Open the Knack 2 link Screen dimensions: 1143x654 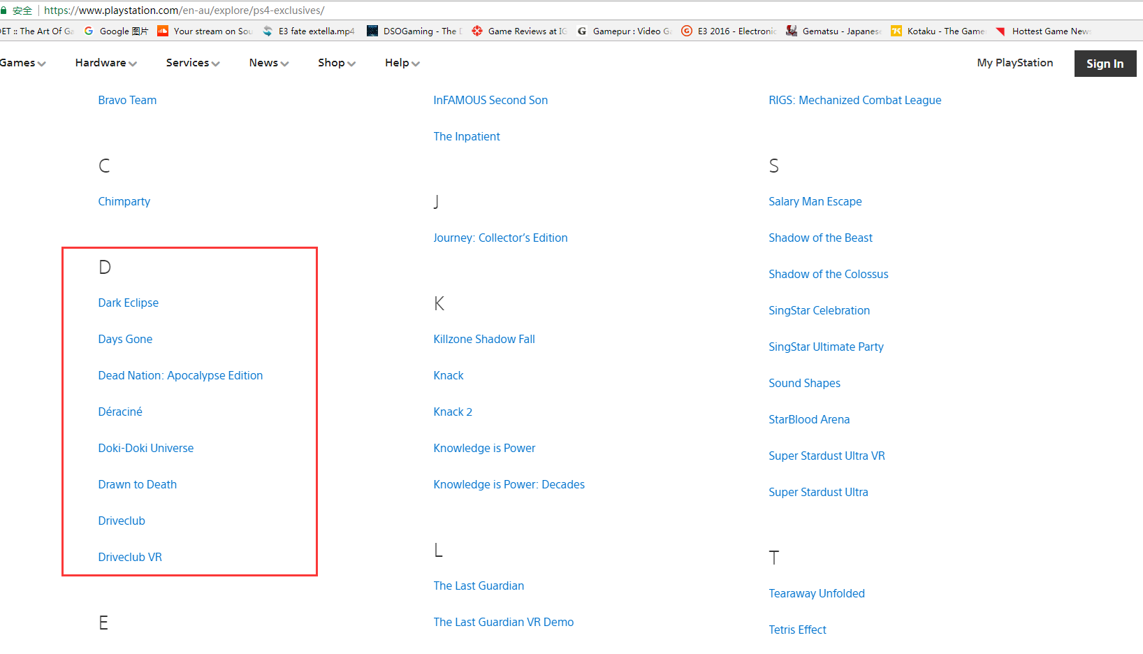[x=453, y=412]
